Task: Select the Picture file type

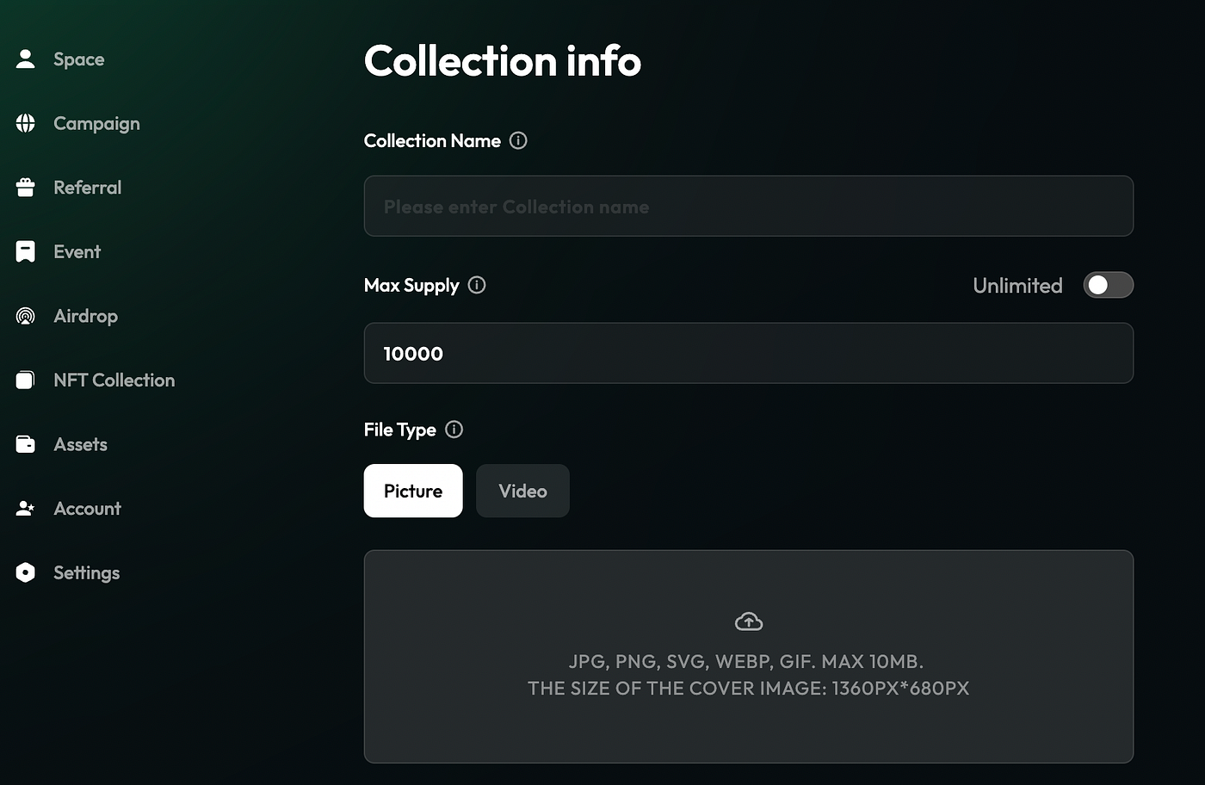Action: tap(413, 491)
